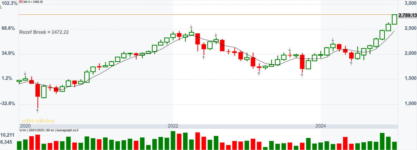Click the 10,211 volume axis label

(x=7, y=135)
